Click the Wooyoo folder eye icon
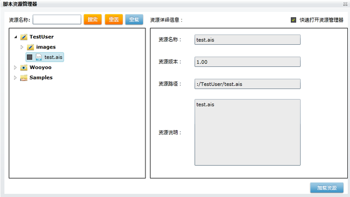 click(x=24, y=67)
